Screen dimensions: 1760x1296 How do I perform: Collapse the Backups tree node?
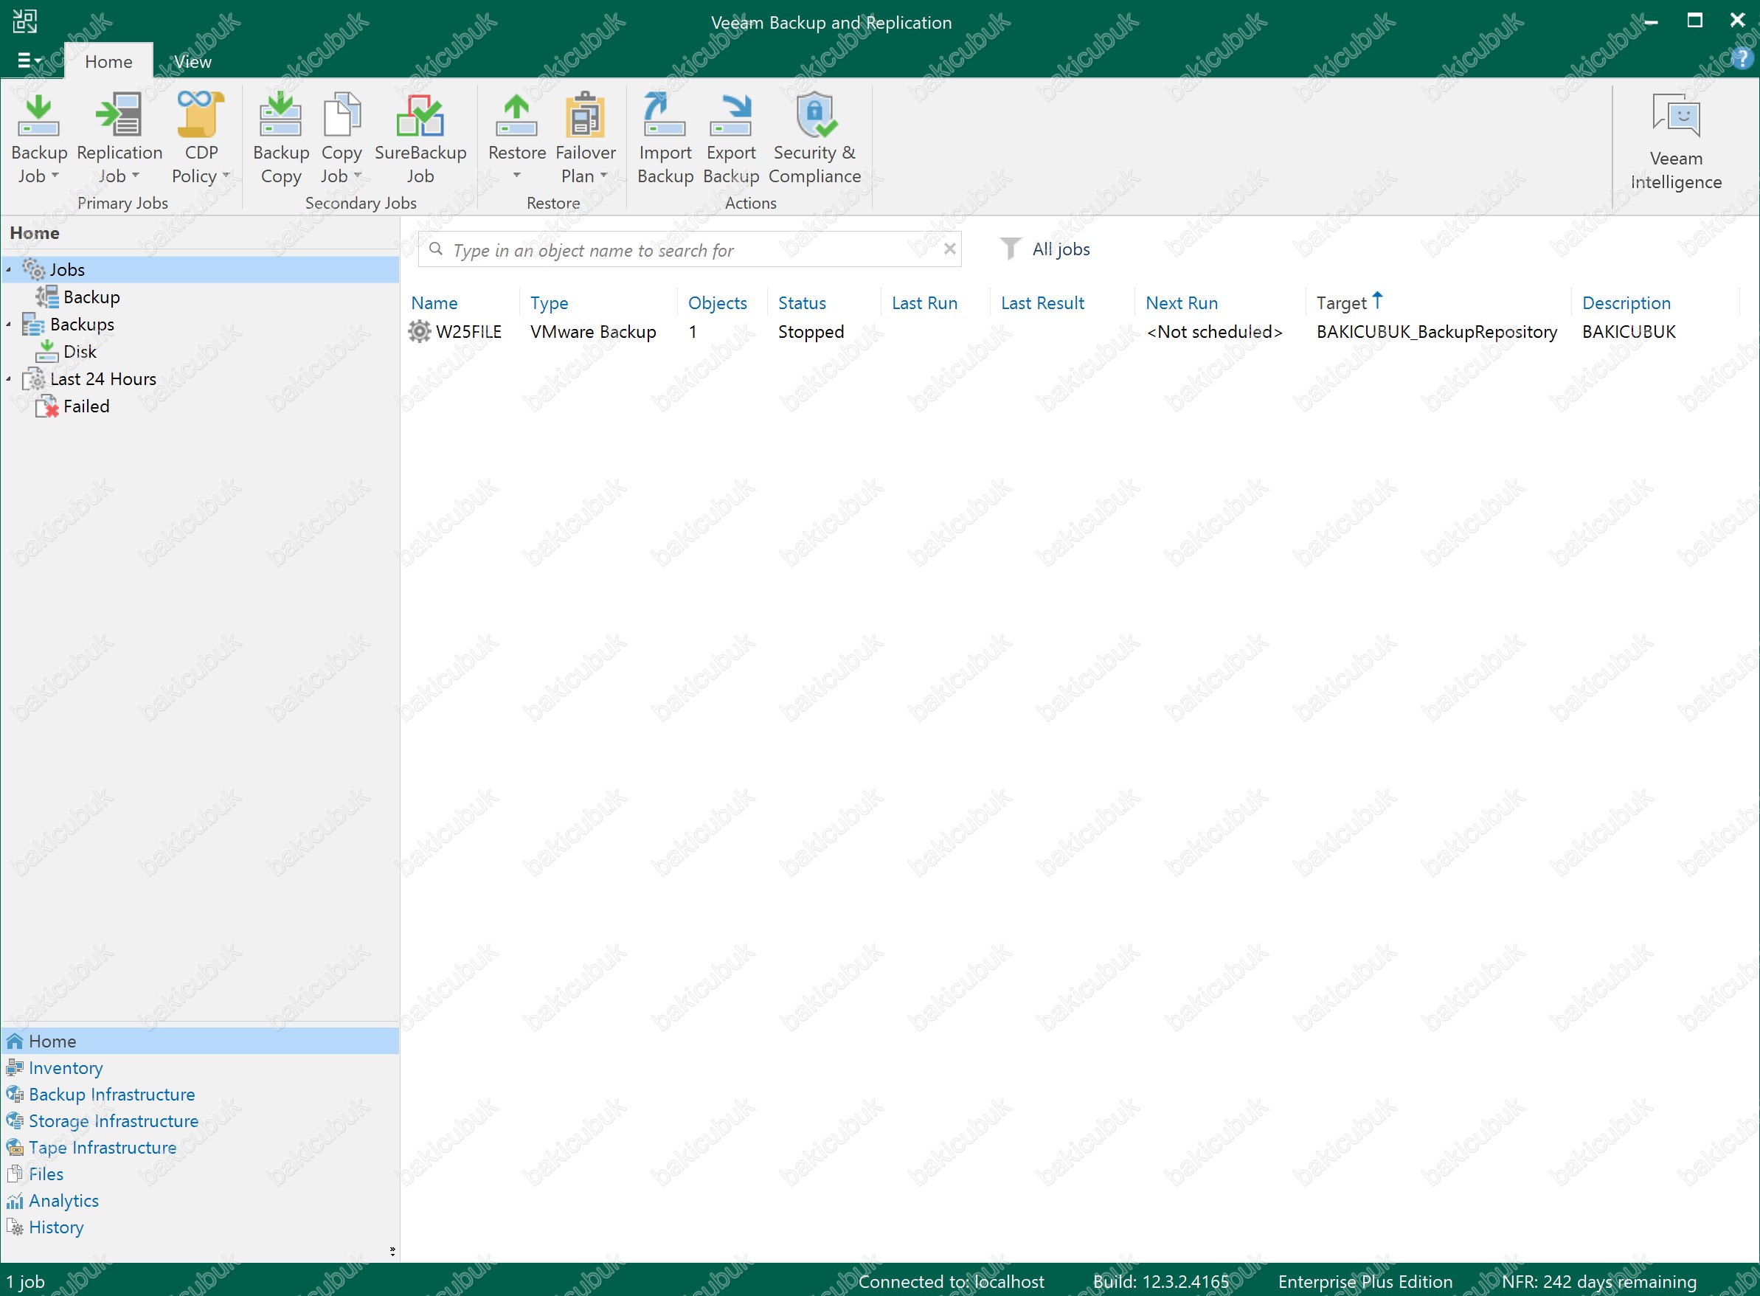pos(9,324)
